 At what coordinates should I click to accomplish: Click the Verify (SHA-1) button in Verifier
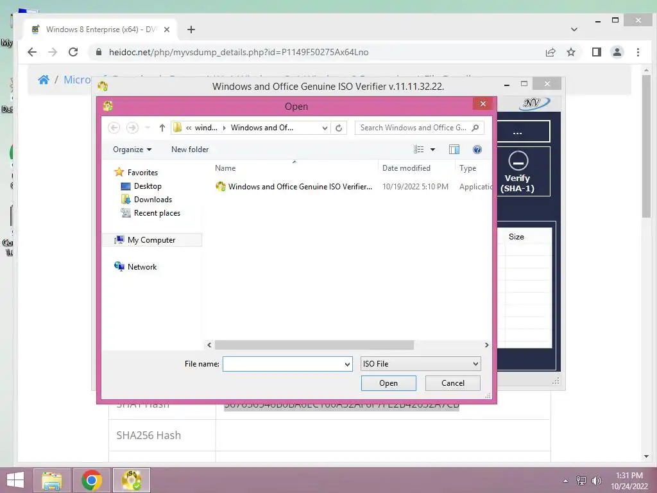(518, 171)
